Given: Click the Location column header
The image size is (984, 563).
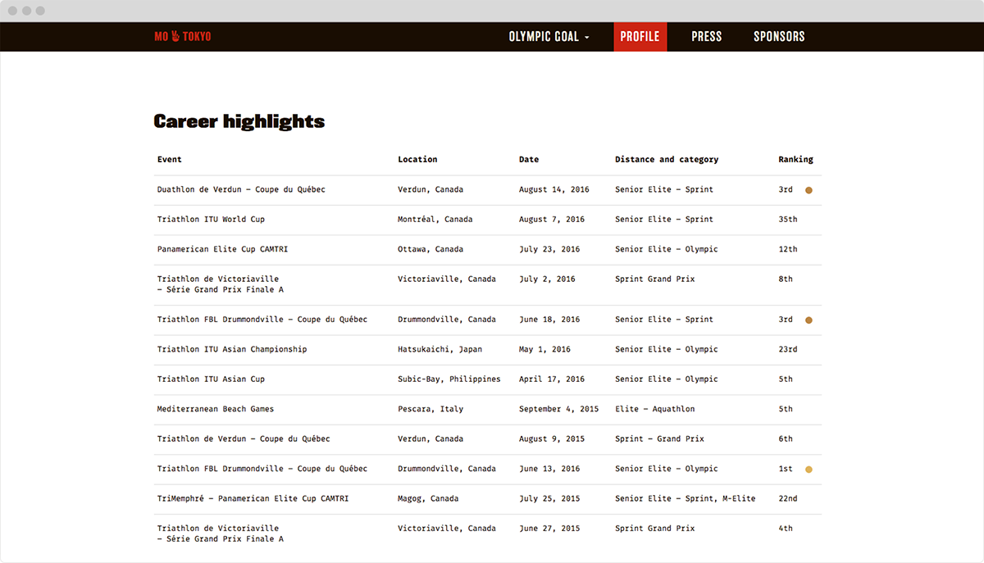Looking at the screenshot, I should 417,160.
